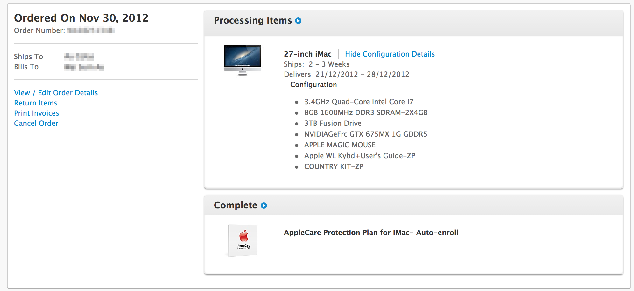Viewport: 634px width, 291px height.
Task: Click the 27-inch iMac product title
Action: [308, 54]
